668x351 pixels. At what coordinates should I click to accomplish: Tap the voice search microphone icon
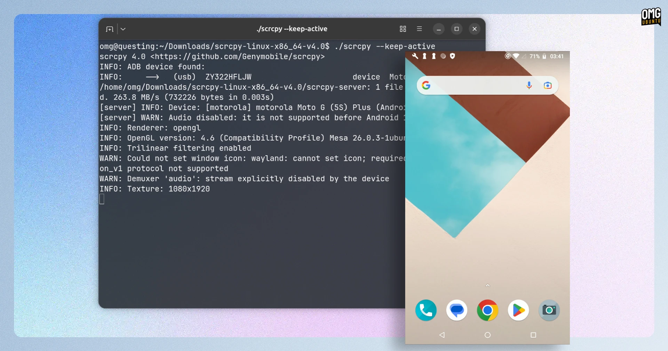[529, 85]
